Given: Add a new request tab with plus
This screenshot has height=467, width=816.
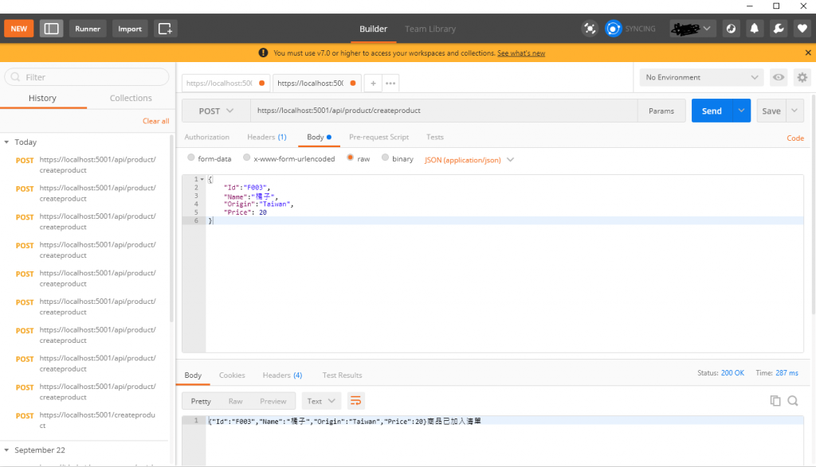Looking at the screenshot, I should [373, 83].
